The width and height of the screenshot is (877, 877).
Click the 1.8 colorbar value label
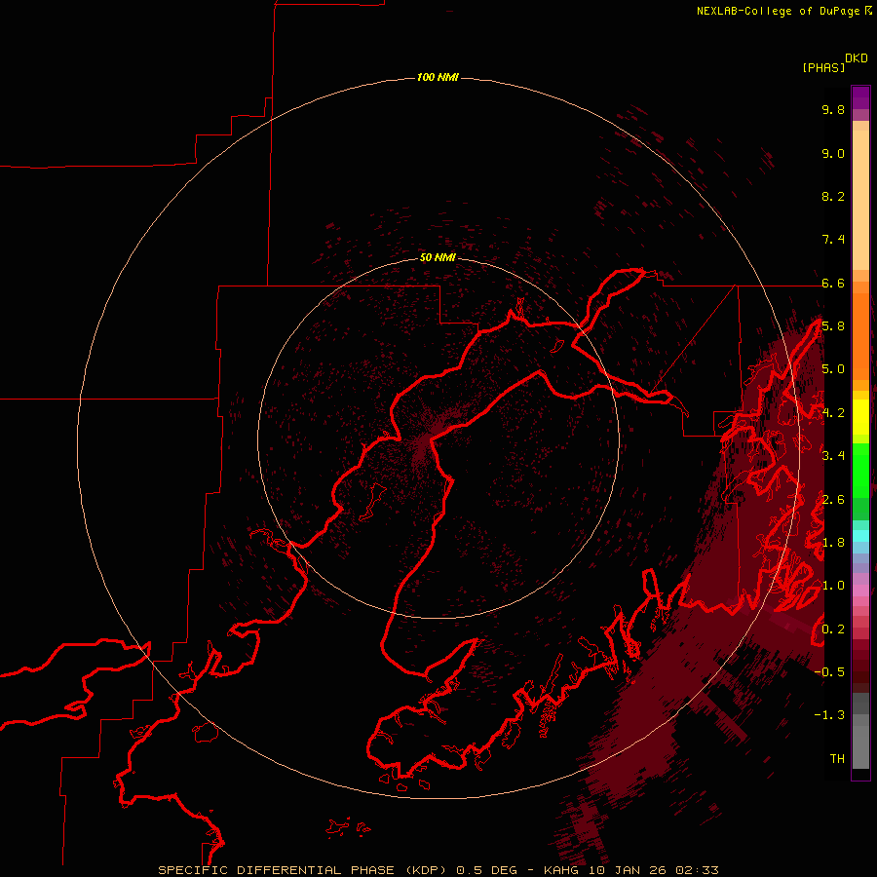coord(833,542)
